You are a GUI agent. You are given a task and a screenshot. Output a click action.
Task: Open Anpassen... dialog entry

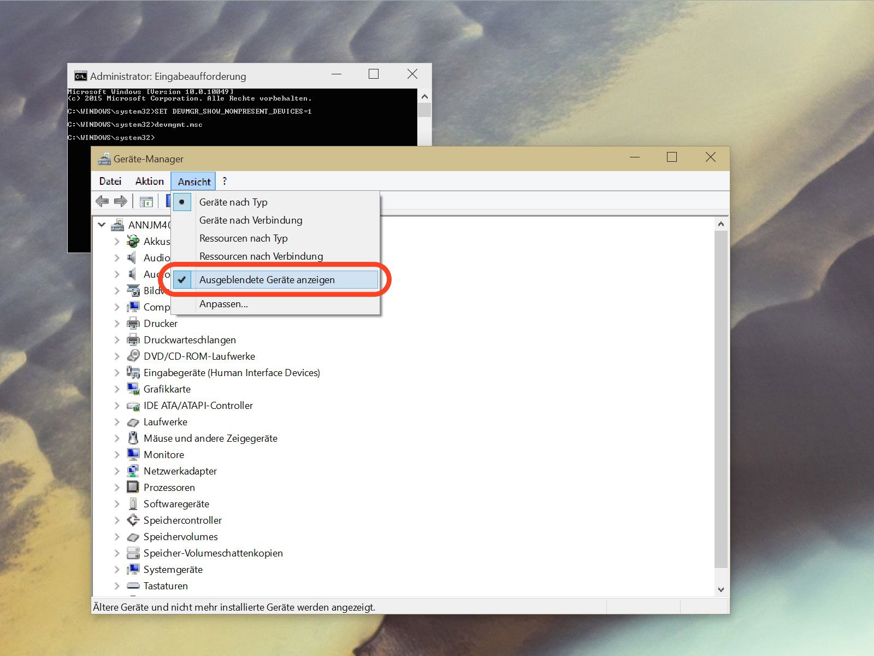click(276, 303)
